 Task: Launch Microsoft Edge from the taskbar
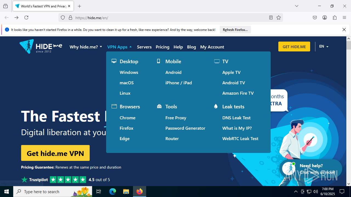click(113, 192)
